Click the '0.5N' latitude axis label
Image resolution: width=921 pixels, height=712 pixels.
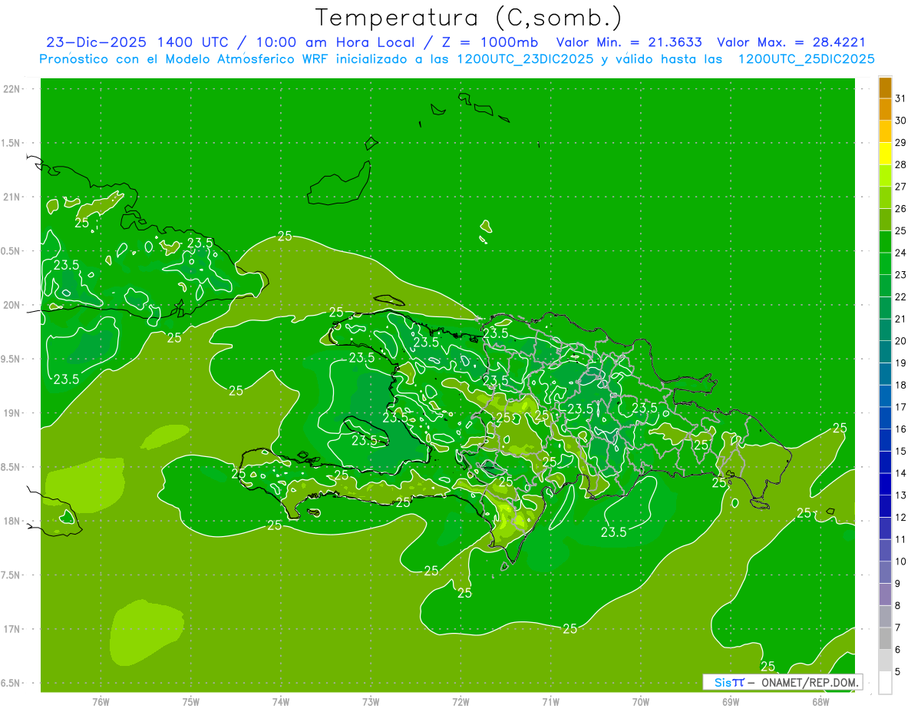[x=12, y=251]
